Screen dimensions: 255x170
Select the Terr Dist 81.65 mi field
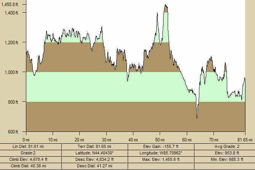94,146
